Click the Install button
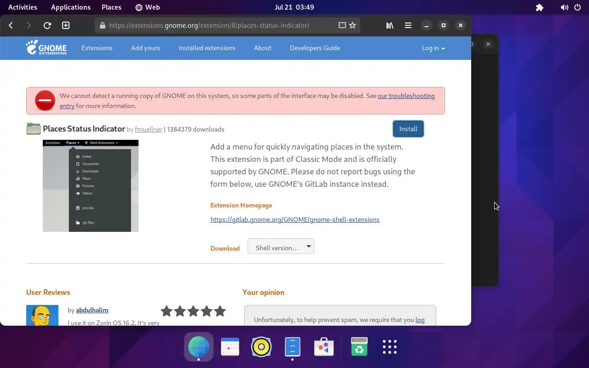 (x=408, y=129)
